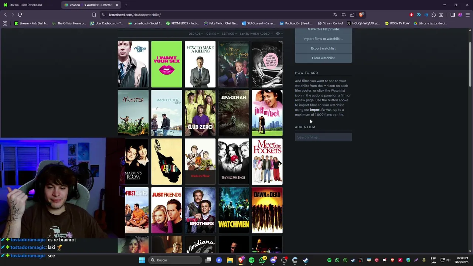Screen dimensions: 473x266
Task: Go back with the browser back arrow
Action: (5, 15)
